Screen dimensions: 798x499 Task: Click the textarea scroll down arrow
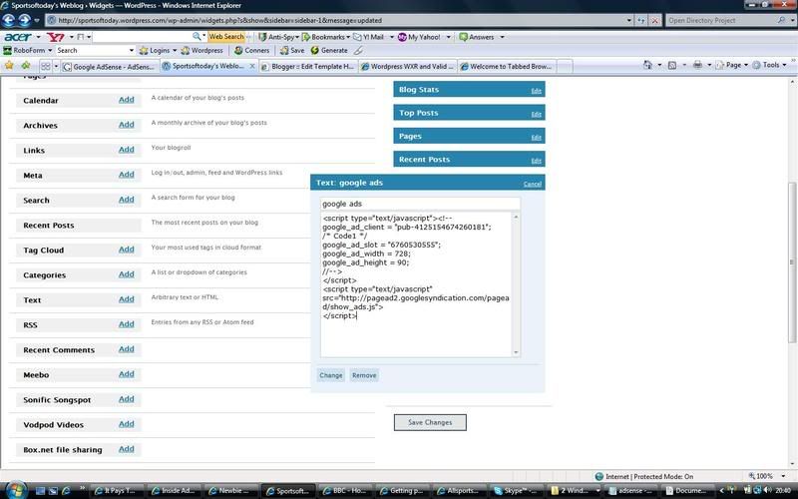(x=516, y=352)
